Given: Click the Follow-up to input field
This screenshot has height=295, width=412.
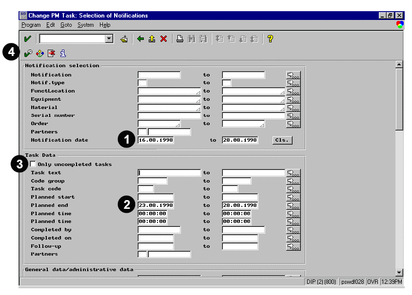Looking at the screenshot, I should coord(240,246).
